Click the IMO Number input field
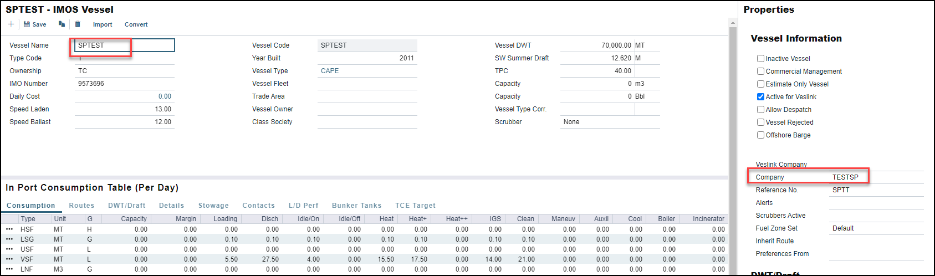The height and width of the screenshot is (276, 935). pyautogui.click(x=124, y=84)
